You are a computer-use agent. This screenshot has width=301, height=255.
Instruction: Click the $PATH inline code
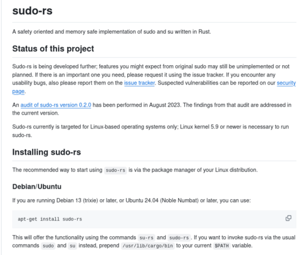click(x=221, y=246)
